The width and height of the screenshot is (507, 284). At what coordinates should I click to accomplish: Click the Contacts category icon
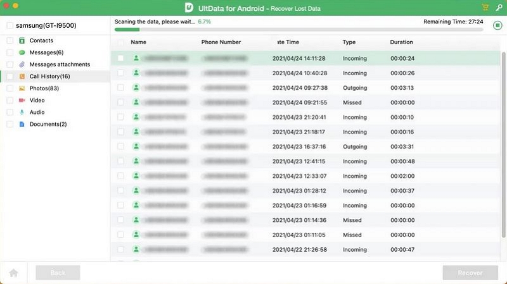[x=22, y=40]
